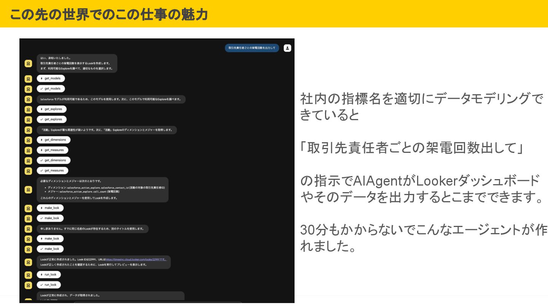
Task: Click the agent avatar beside the 申し訳ありません message
Action: point(28,229)
